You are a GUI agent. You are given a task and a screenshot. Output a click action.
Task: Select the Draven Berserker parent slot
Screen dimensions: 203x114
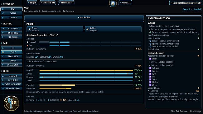(x=55, y=29)
